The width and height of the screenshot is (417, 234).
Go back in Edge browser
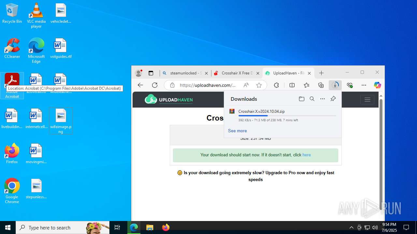click(140, 85)
